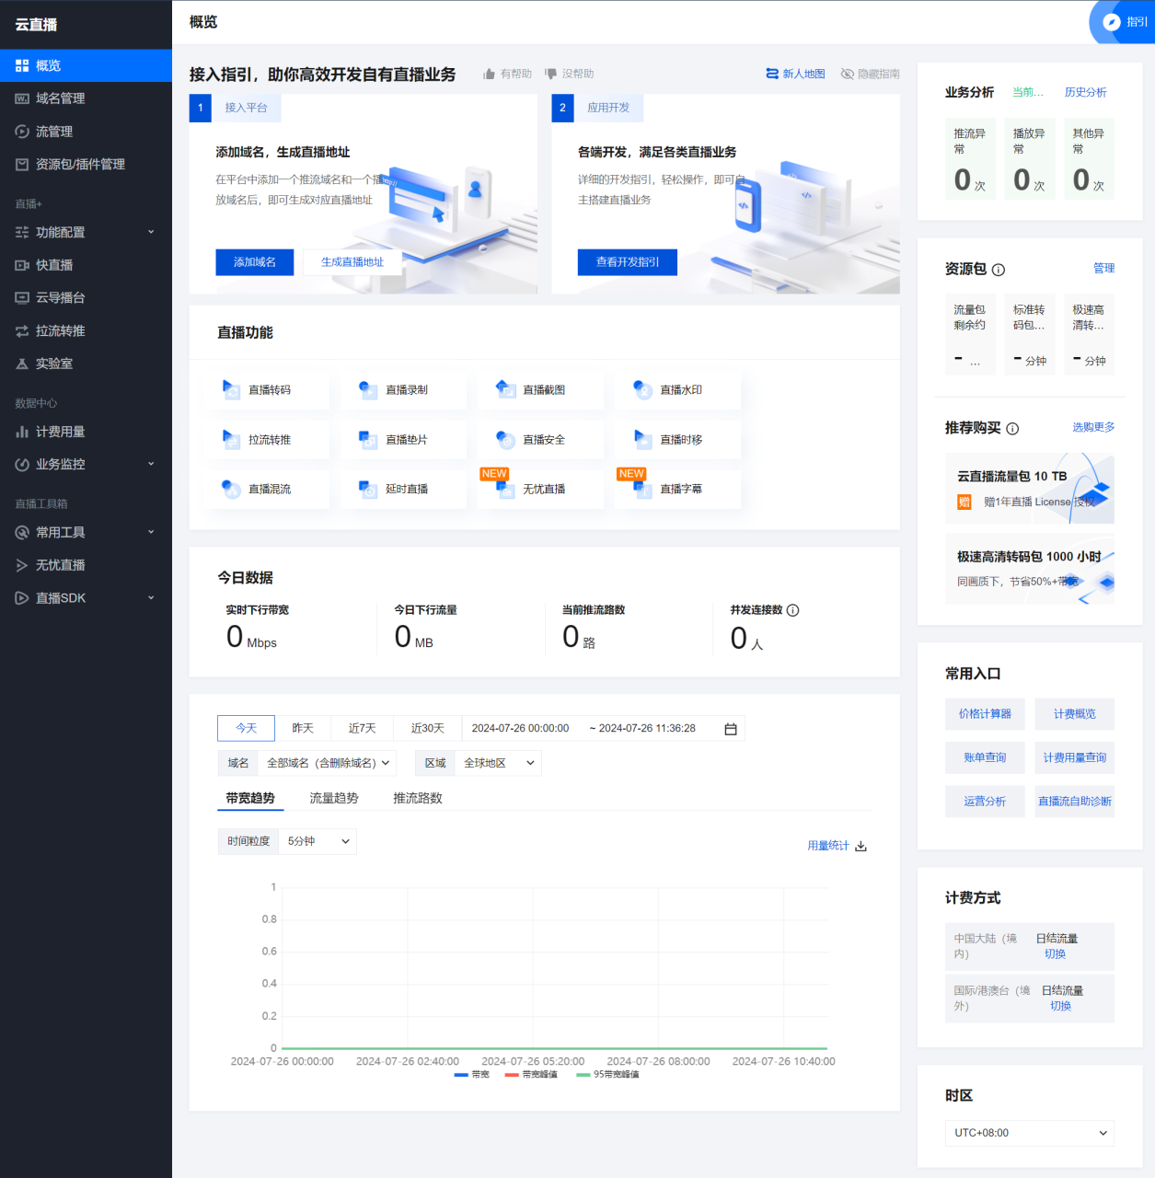This screenshot has width=1155, height=1178.
Task: Toggle the 95带宽峰值 legend series
Action: [x=607, y=1074]
